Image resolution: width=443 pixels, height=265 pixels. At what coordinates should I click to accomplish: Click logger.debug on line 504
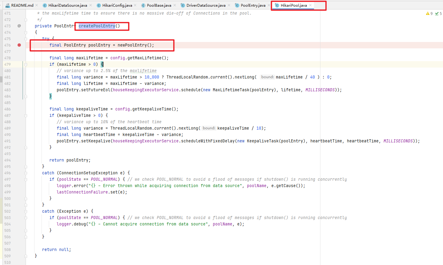[71, 224]
